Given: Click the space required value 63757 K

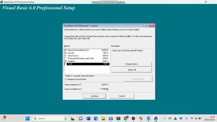Looking at the screenshot, I should pos(105,84).
